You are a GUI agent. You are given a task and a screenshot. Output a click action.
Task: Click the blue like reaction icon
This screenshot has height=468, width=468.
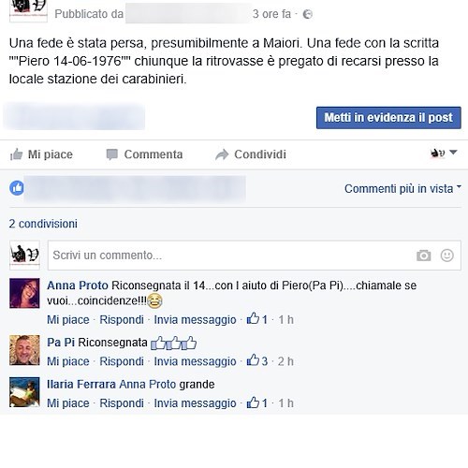tap(17, 188)
